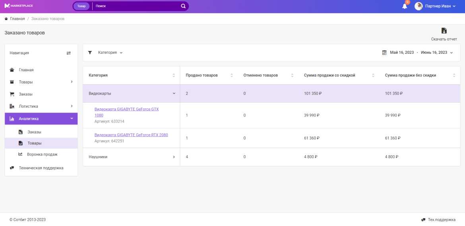Click the archive box icon of Товары
Viewport: 465px width, 226px height.
[x=12, y=82]
